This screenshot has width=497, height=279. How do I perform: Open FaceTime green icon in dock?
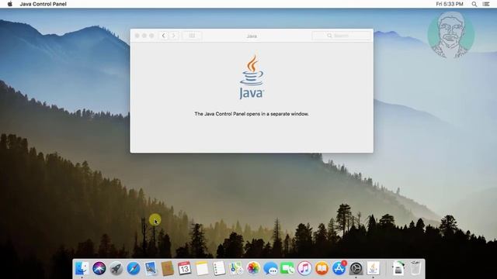pos(287,269)
